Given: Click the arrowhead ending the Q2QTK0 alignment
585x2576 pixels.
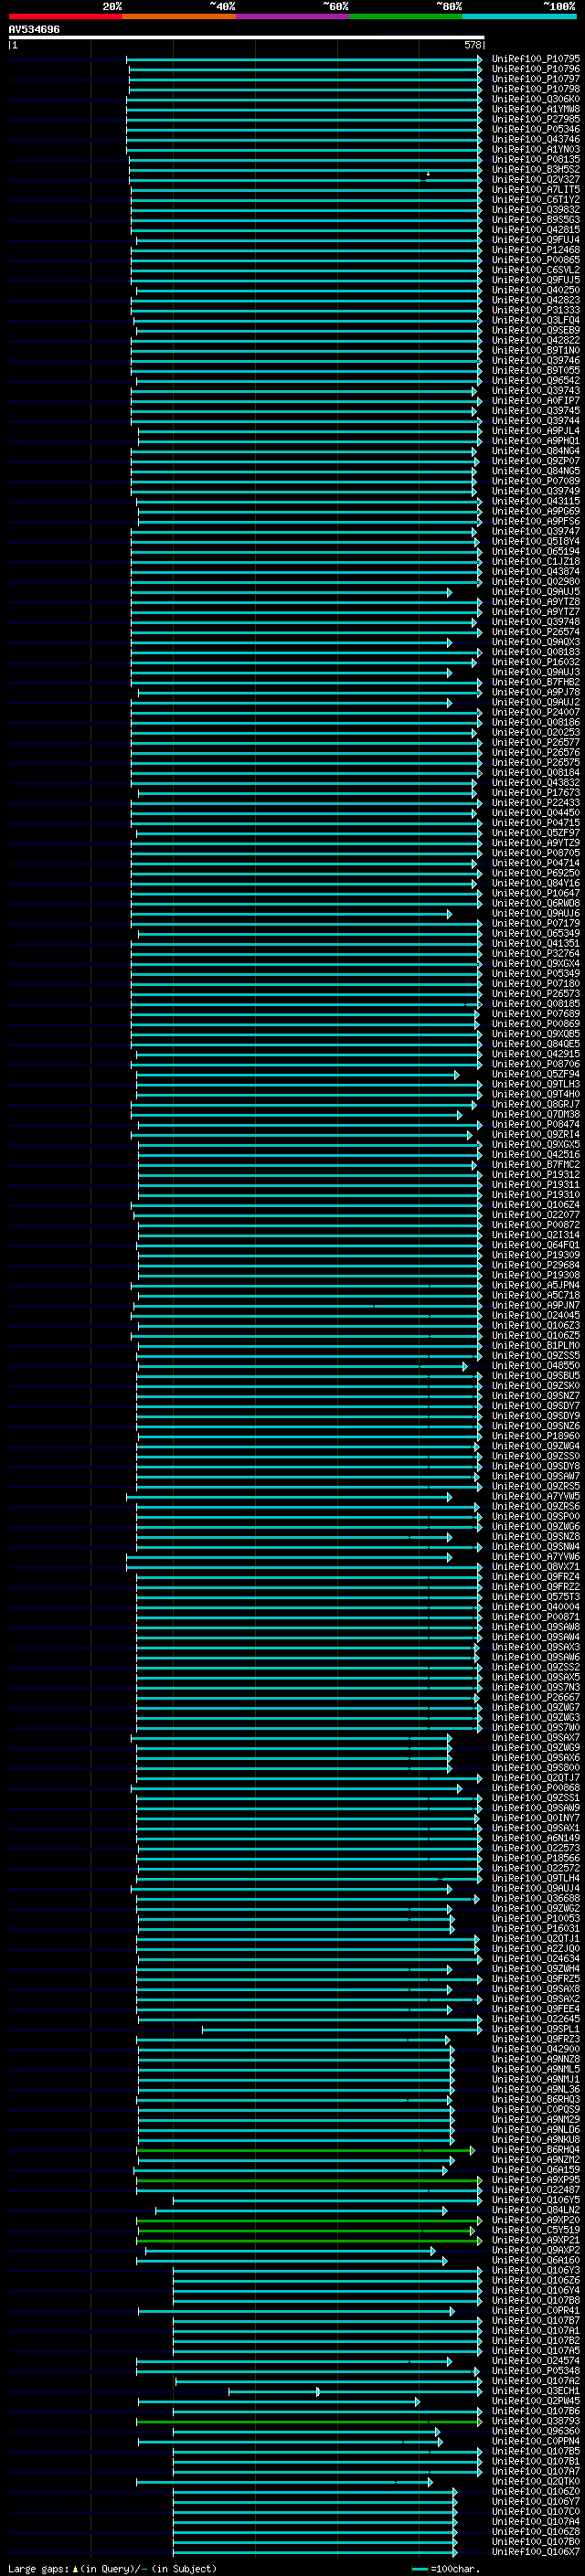Looking at the screenshot, I should point(430,2483).
